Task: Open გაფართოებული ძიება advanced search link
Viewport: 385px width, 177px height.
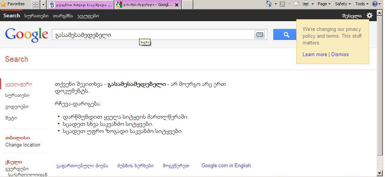Action: click(82, 166)
